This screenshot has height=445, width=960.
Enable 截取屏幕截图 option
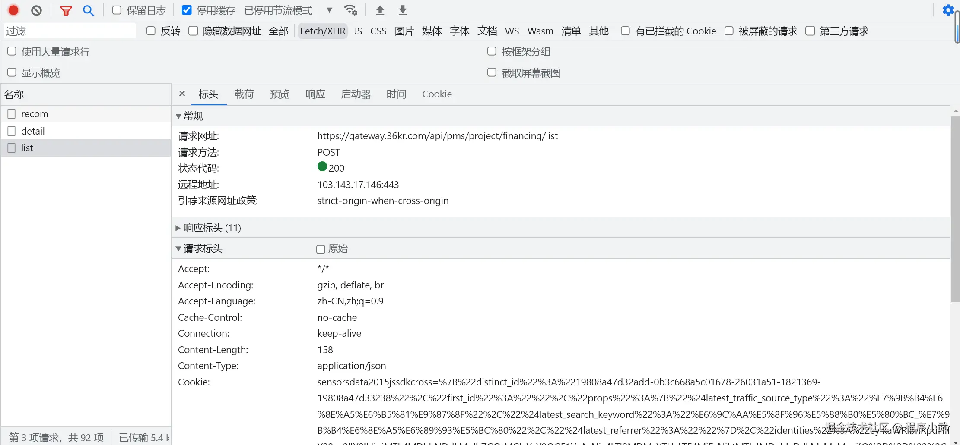(x=491, y=72)
